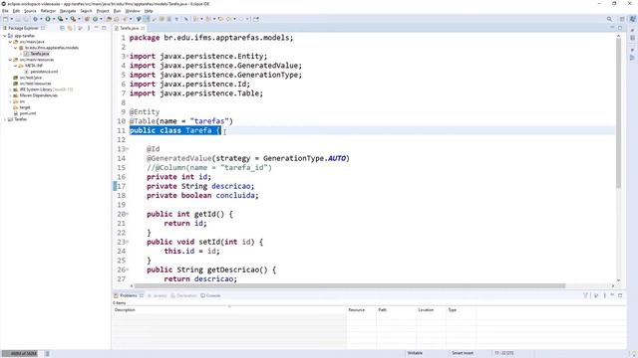This screenshot has width=638, height=358.
Task: Click the 'private String descricao;' code line
Action: (x=200, y=186)
